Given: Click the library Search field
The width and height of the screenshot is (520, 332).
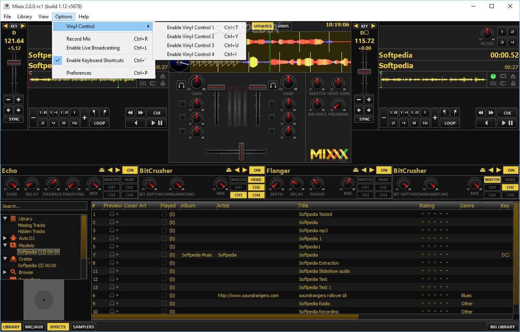Looking at the screenshot, I should (x=43, y=206).
